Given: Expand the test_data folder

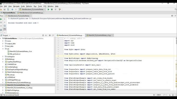Looking at the screenshot, I should click(x=3, y=46).
